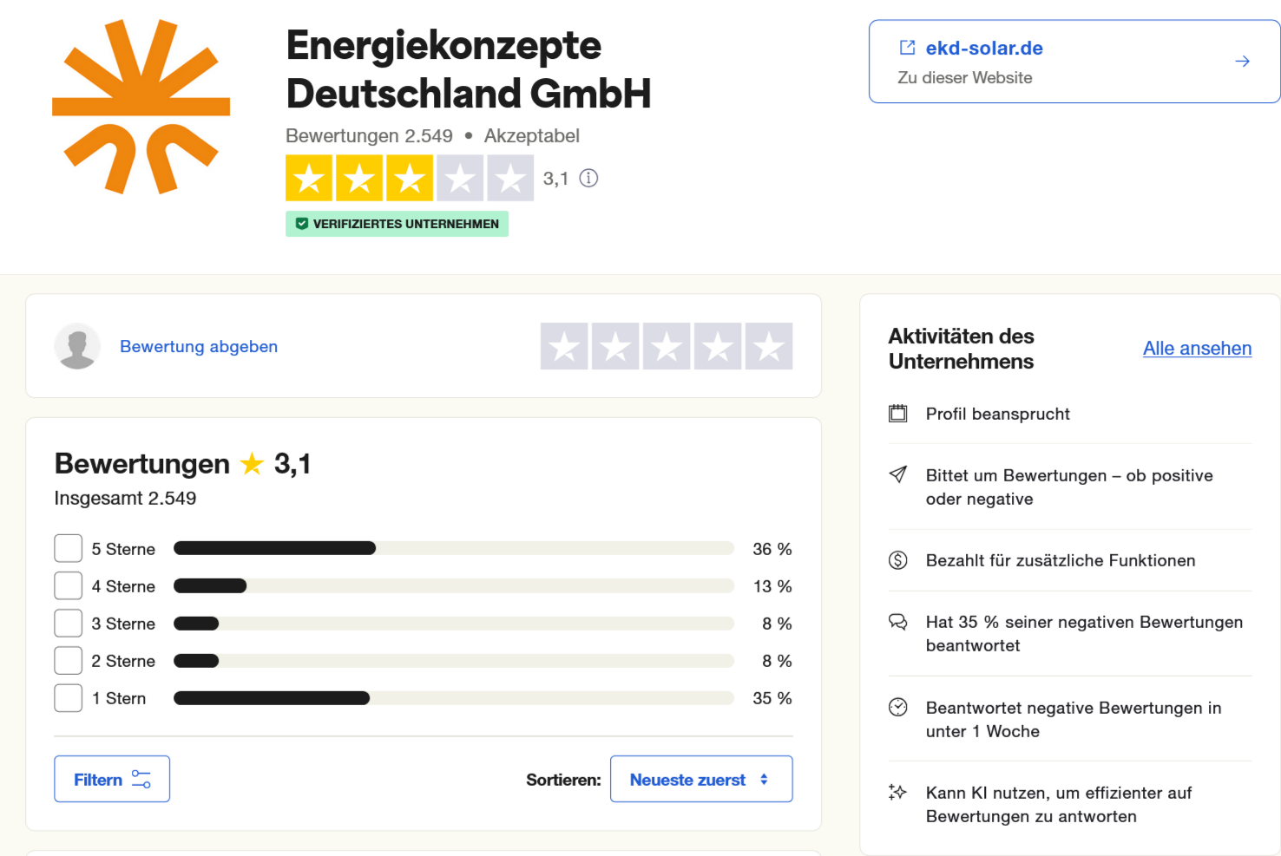Click the info icon beside the 3,1 rating
Viewport: 1281px width, 856px height.
coord(588,179)
